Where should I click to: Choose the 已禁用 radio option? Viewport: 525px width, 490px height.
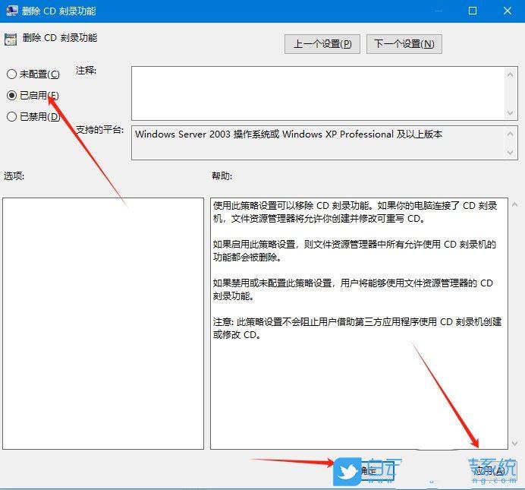point(11,117)
